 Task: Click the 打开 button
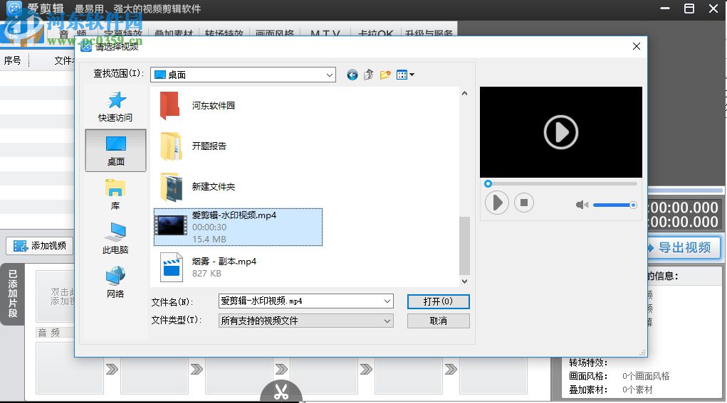click(x=438, y=301)
